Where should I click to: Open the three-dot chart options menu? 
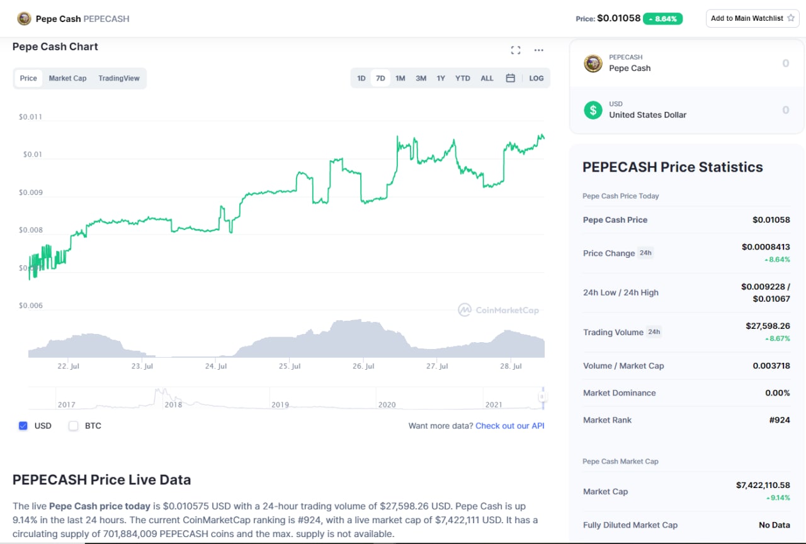tap(538, 50)
